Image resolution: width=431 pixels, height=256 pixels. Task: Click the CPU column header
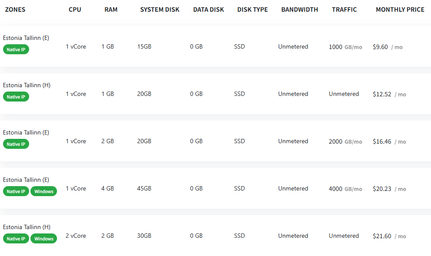point(75,10)
